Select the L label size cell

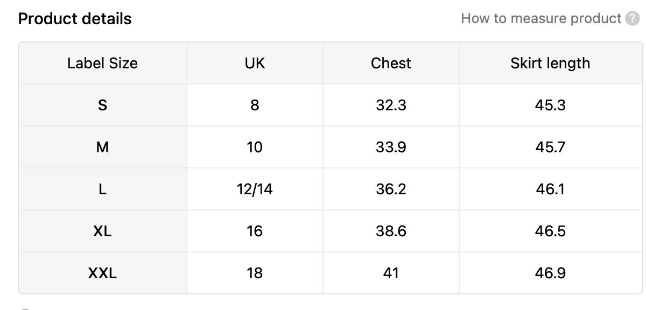point(102,189)
